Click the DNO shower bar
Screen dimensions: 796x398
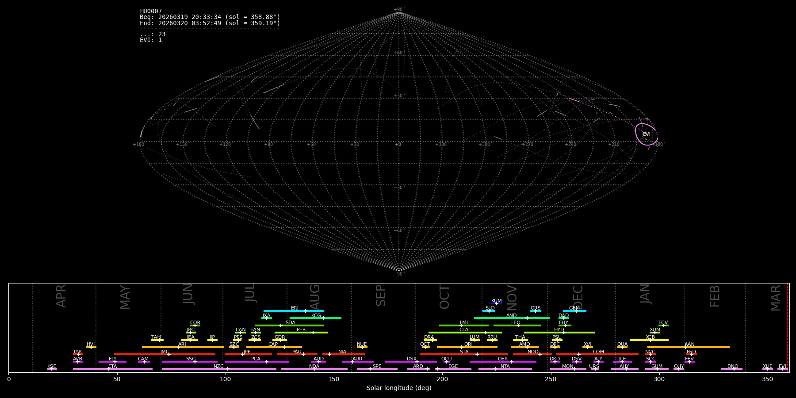(732, 369)
